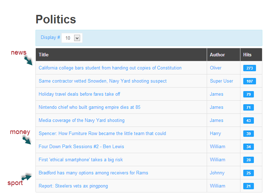Open the Nintendo chief article link

[89, 107]
